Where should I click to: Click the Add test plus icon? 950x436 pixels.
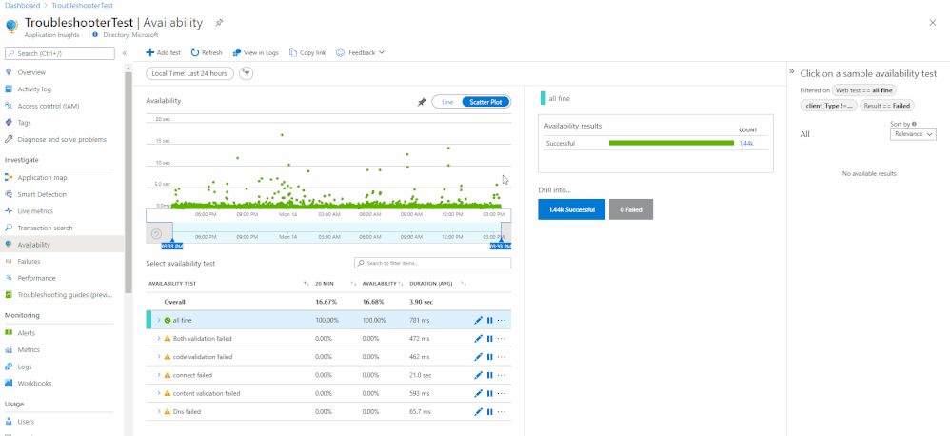pos(149,52)
